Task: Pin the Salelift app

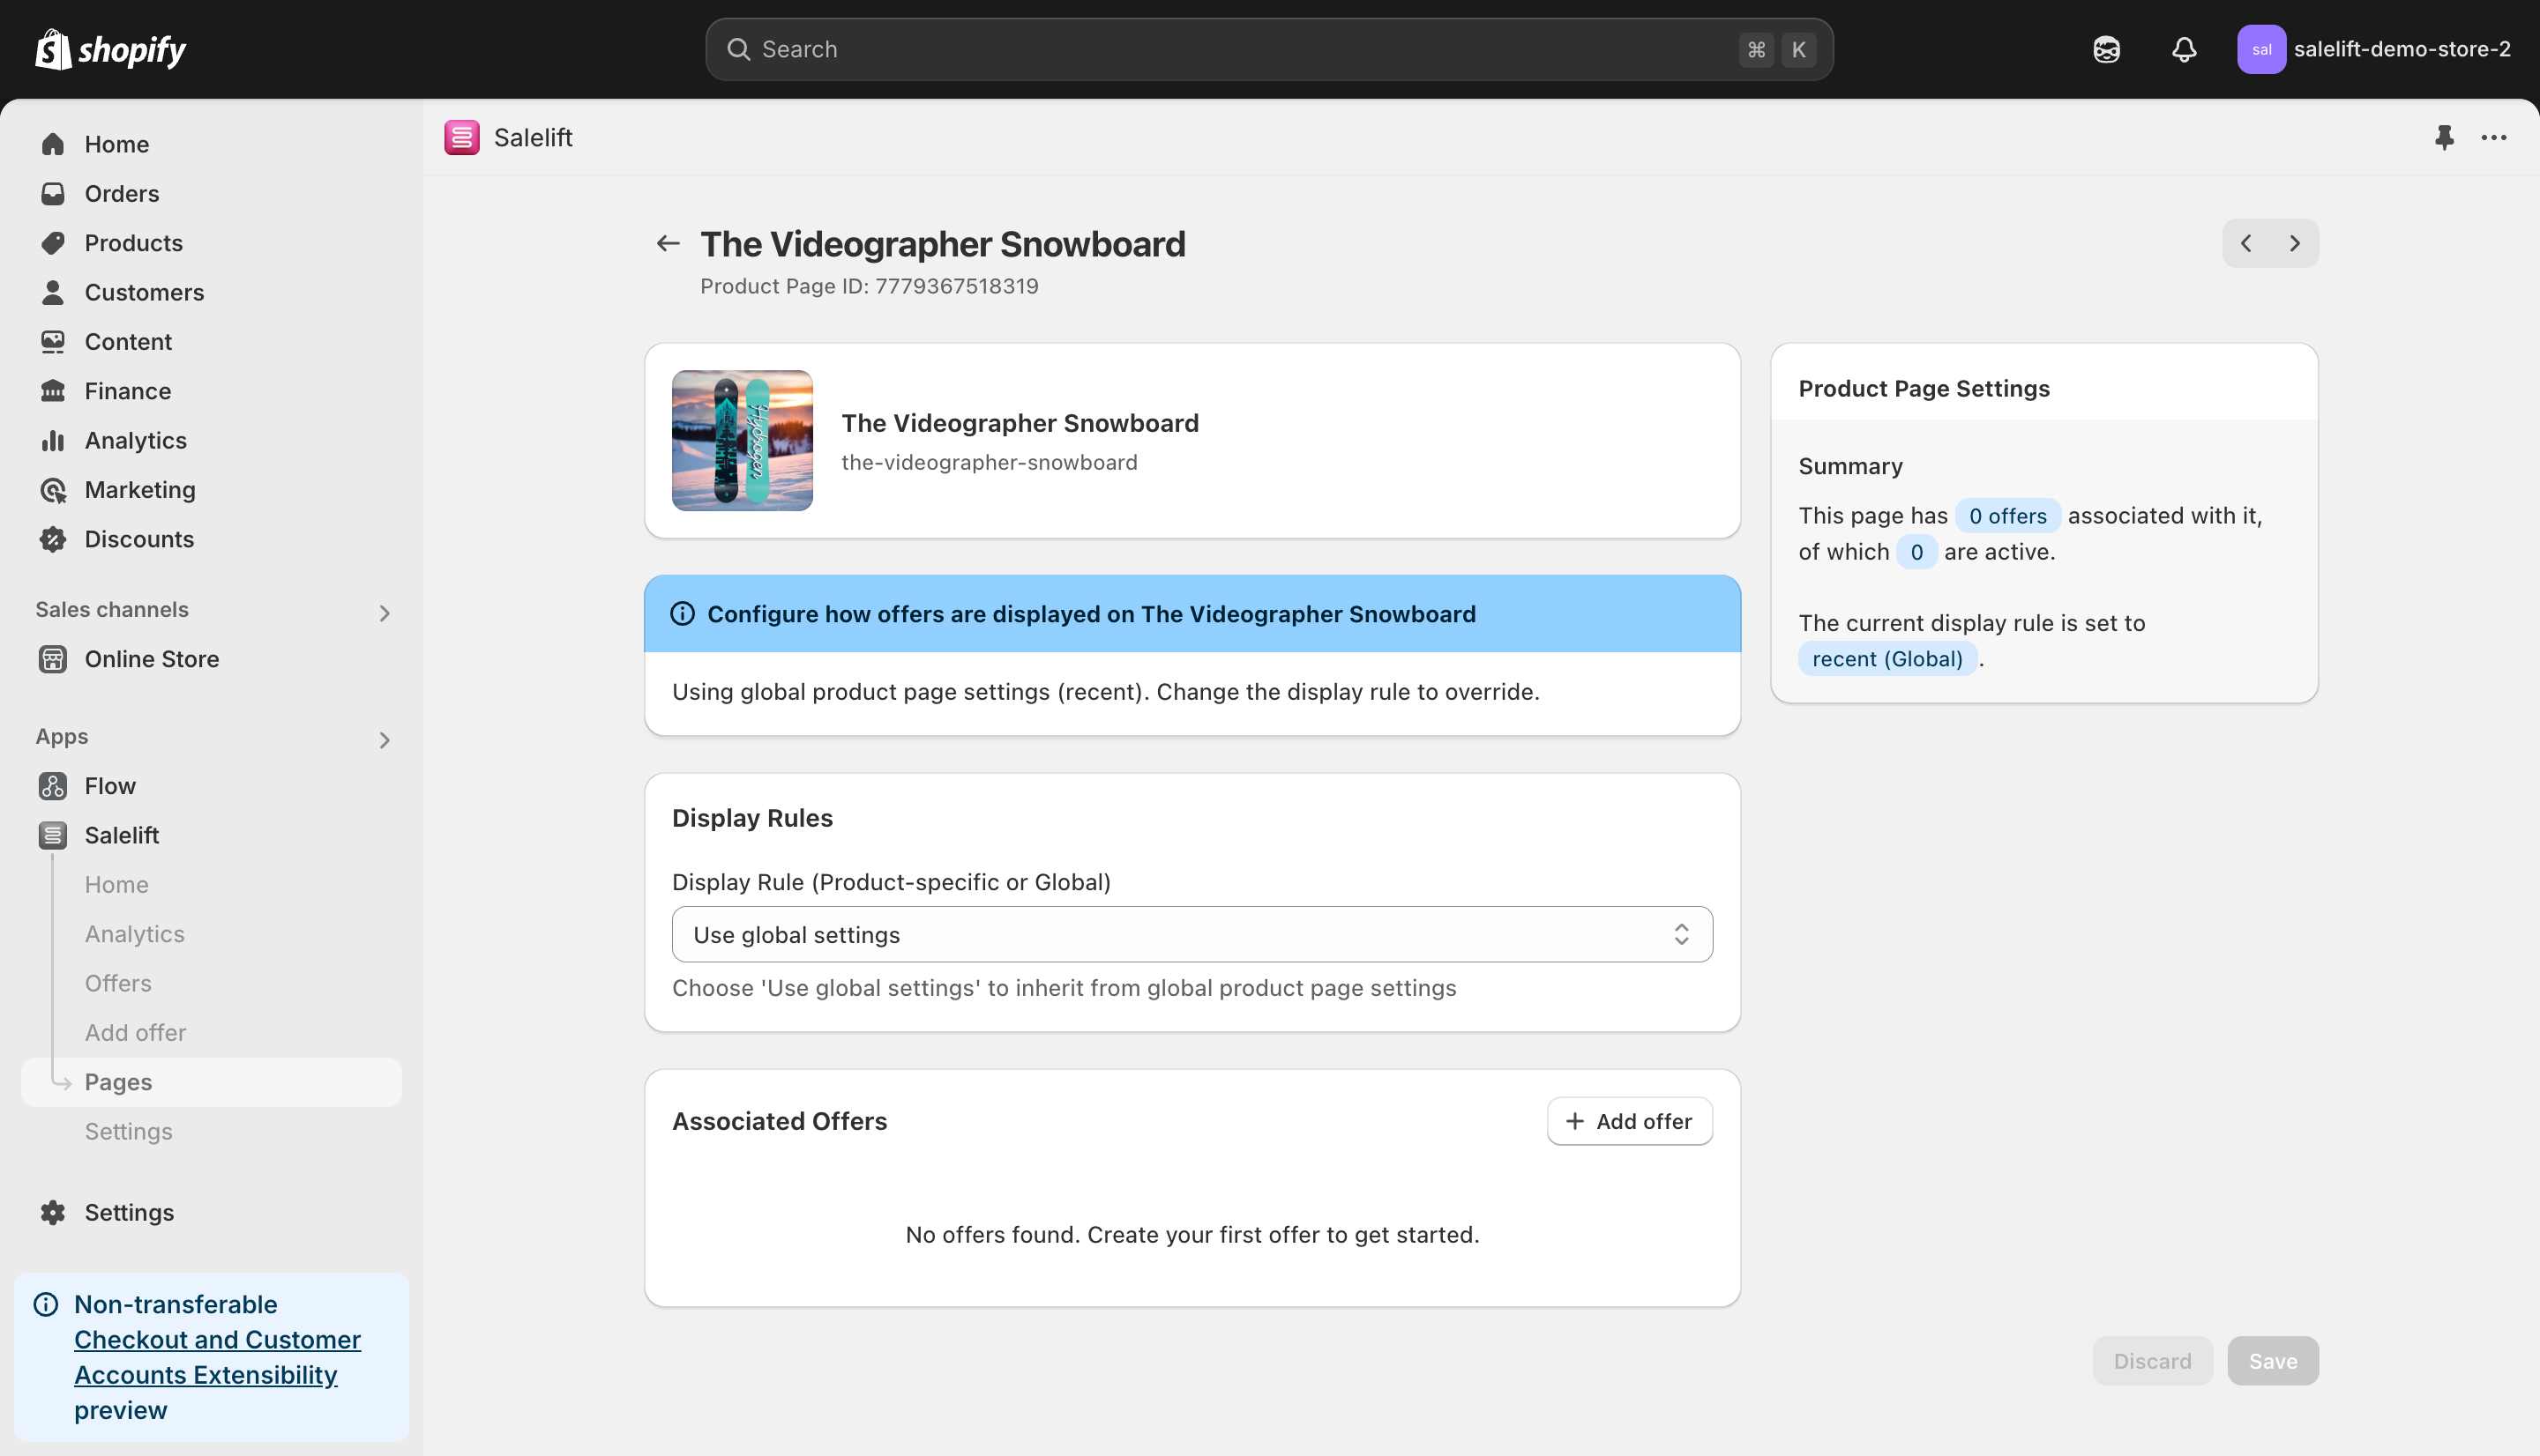Action: pyautogui.click(x=2444, y=137)
